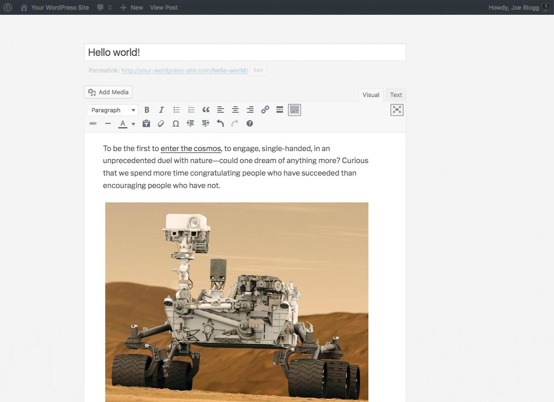
Task: Increase the paragraph indent
Action: pyautogui.click(x=205, y=123)
